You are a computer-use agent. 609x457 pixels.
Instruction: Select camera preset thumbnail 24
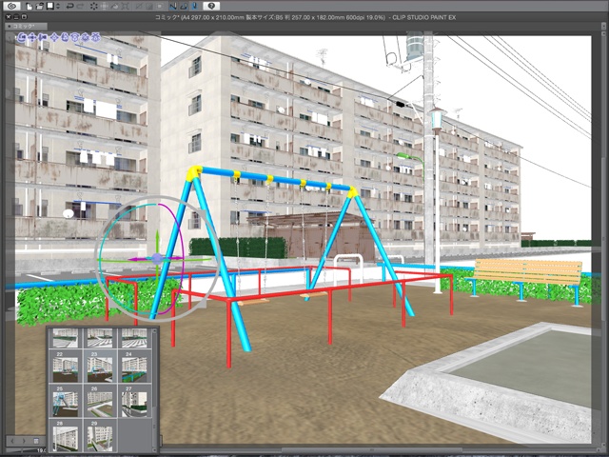[x=135, y=366]
